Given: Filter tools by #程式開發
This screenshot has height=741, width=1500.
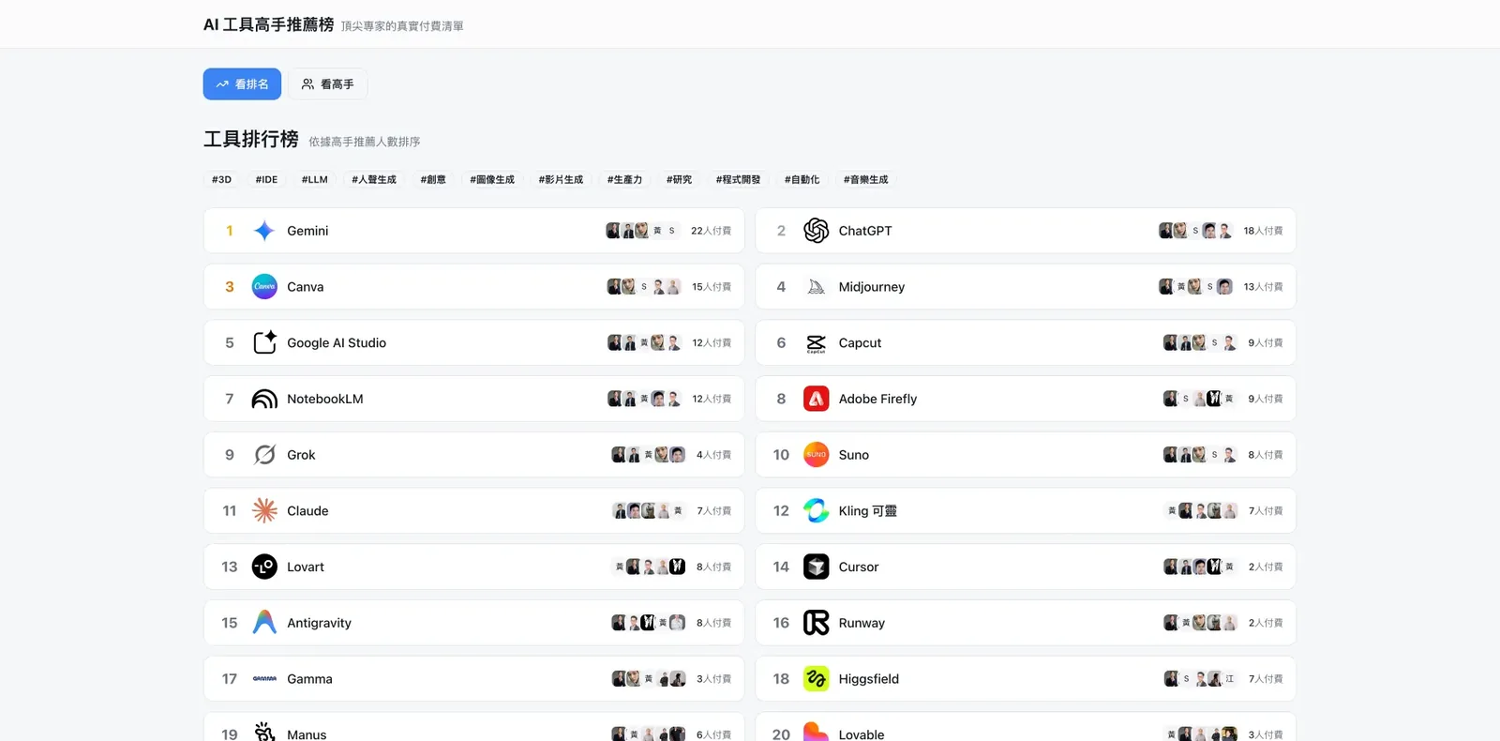Looking at the screenshot, I should point(738,179).
